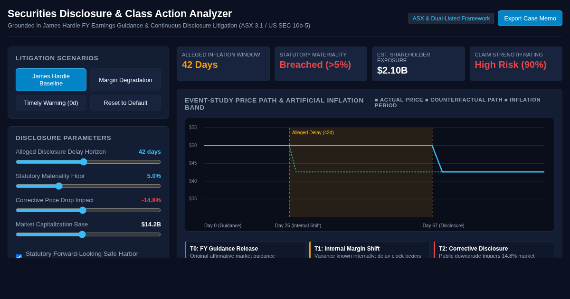Adjust the Statutory Materiality Floor slider
Image resolution: width=570 pixels, height=299 pixels.
coord(88,186)
